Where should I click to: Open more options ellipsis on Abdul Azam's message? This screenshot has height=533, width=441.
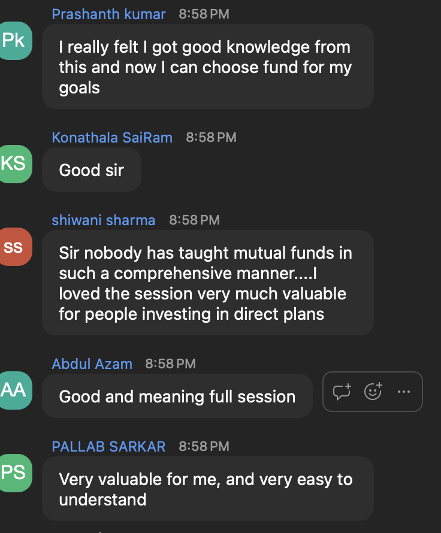404,392
